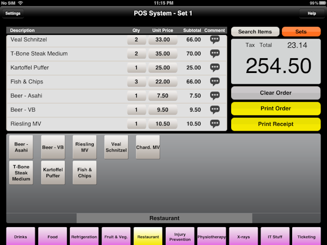Open comment bubble for Beer - VB row
The image size is (327, 245).
(215, 109)
